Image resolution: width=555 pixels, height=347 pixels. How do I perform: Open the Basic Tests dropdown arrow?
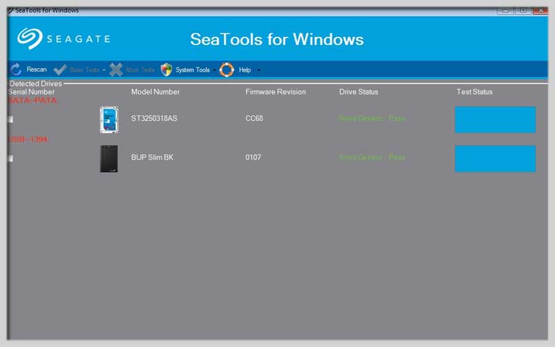tap(103, 70)
